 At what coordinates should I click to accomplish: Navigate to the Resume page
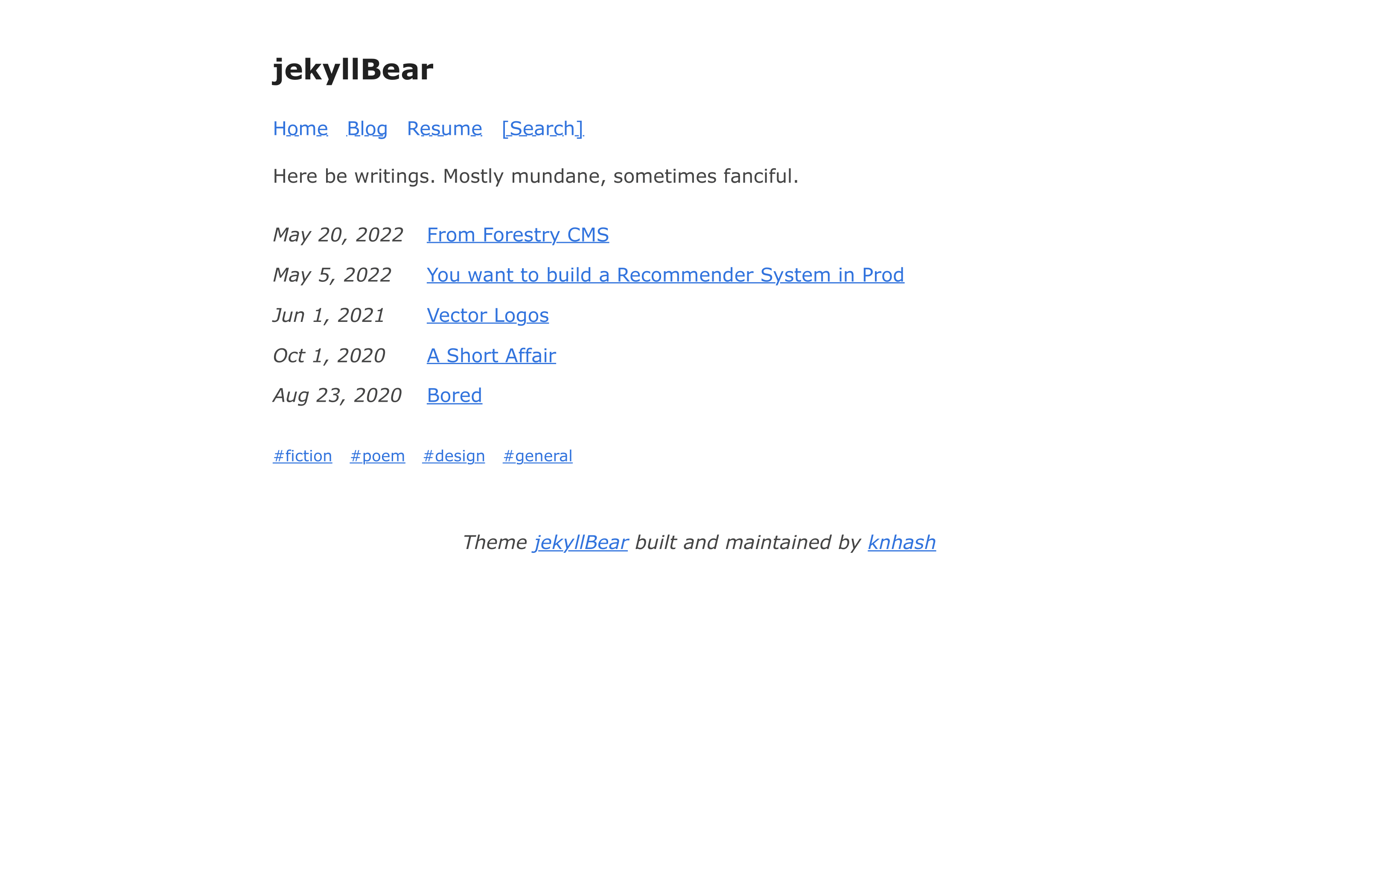[x=443, y=128]
